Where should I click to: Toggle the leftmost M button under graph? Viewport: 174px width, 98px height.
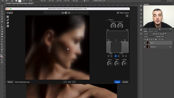pos(108,56)
